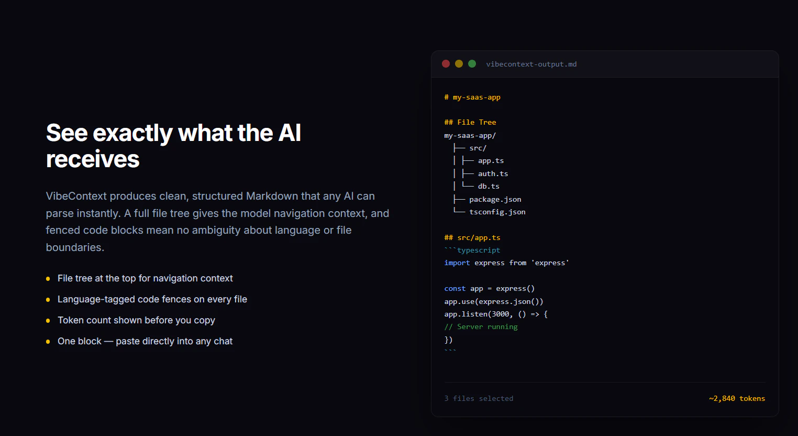798x436 pixels.
Task: Click the '## src/app.ts' heading
Action: (472, 238)
